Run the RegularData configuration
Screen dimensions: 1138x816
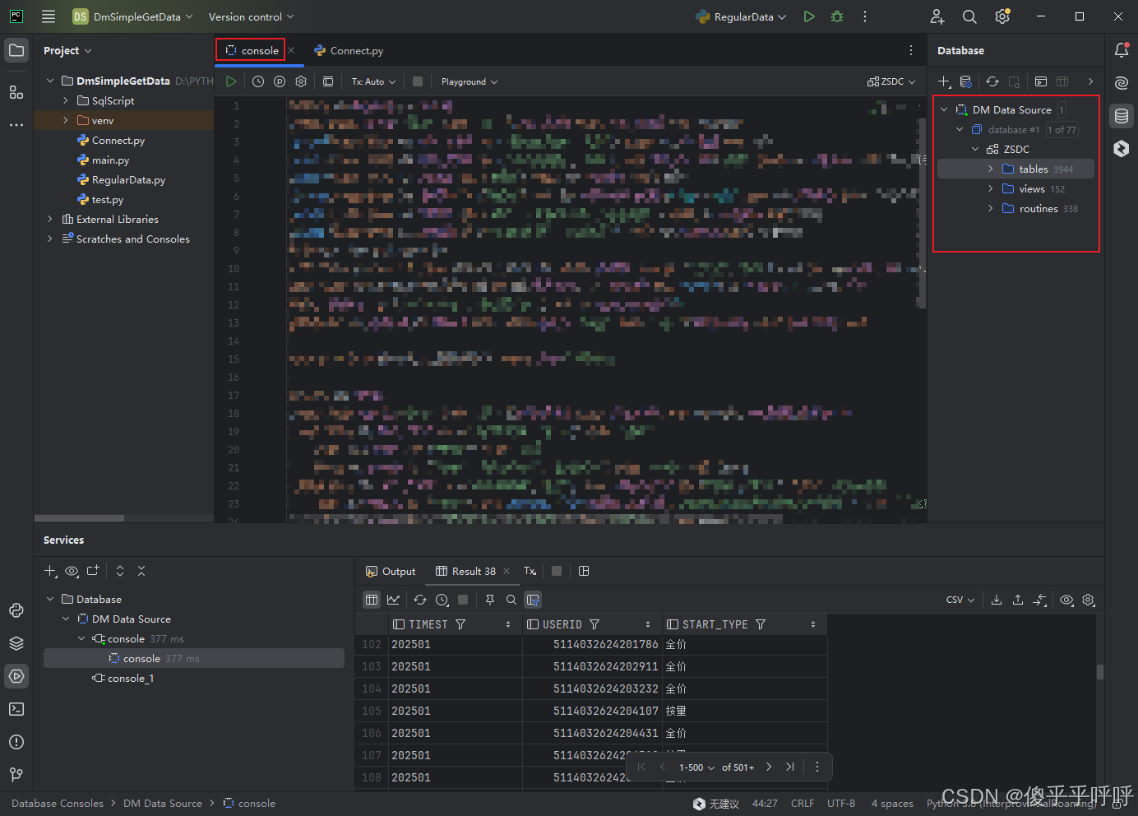click(808, 16)
